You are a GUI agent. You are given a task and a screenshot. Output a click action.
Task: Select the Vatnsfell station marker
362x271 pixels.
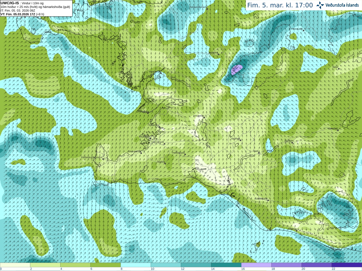pos(338,130)
